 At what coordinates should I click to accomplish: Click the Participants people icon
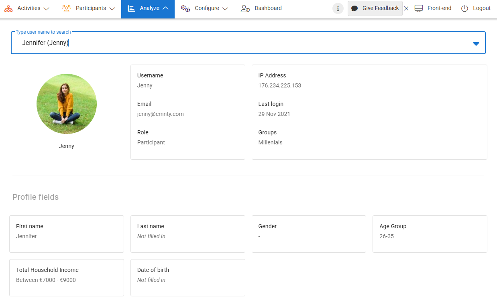(x=67, y=8)
